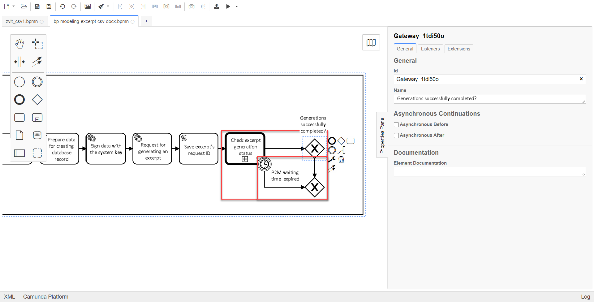Open the Listeners properties tab
This screenshot has height=302, width=594.
coord(430,49)
